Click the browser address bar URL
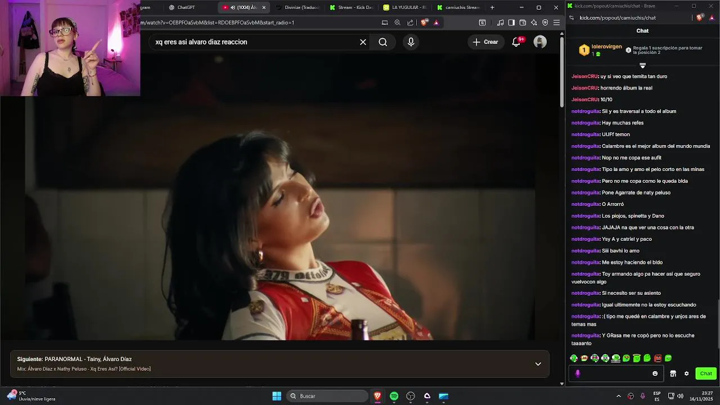 point(217,22)
